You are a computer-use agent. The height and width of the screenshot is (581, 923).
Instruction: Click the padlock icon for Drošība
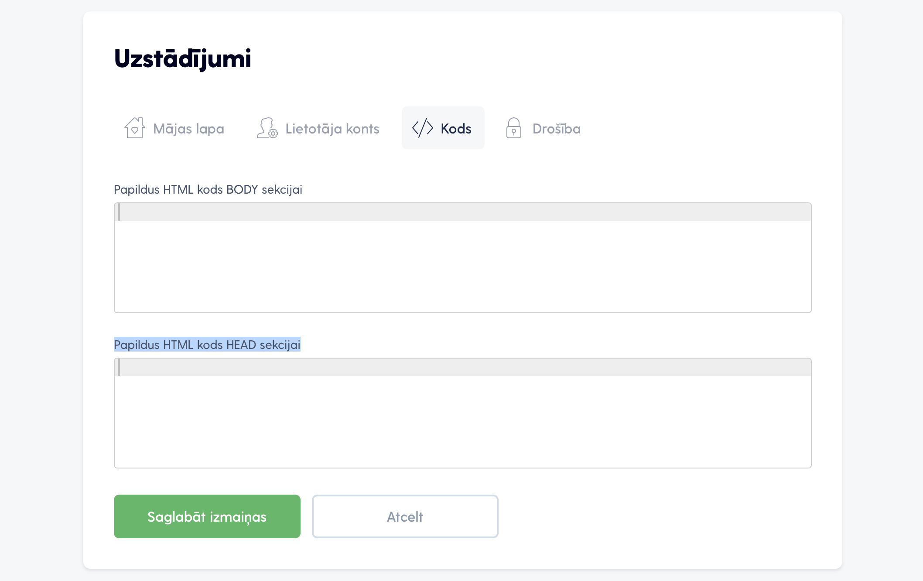[x=514, y=128]
